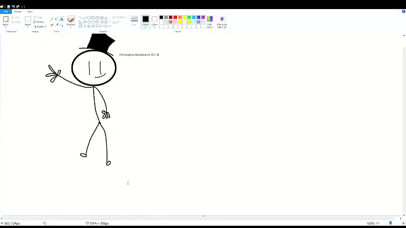Choose the Triangle shape
This screenshot has height=228, width=406.
click(106, 17)
